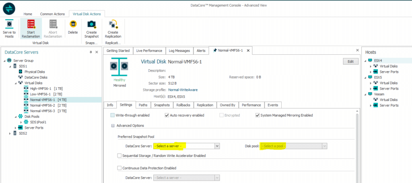The width and height of the screenshot is (412, 183).
Task: Enable Continuous Data Protection checkbox
Action: [119, 168]
